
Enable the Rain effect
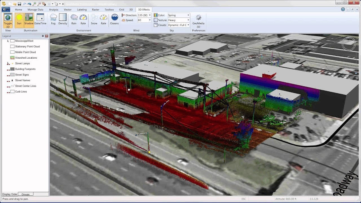(74, 19)
